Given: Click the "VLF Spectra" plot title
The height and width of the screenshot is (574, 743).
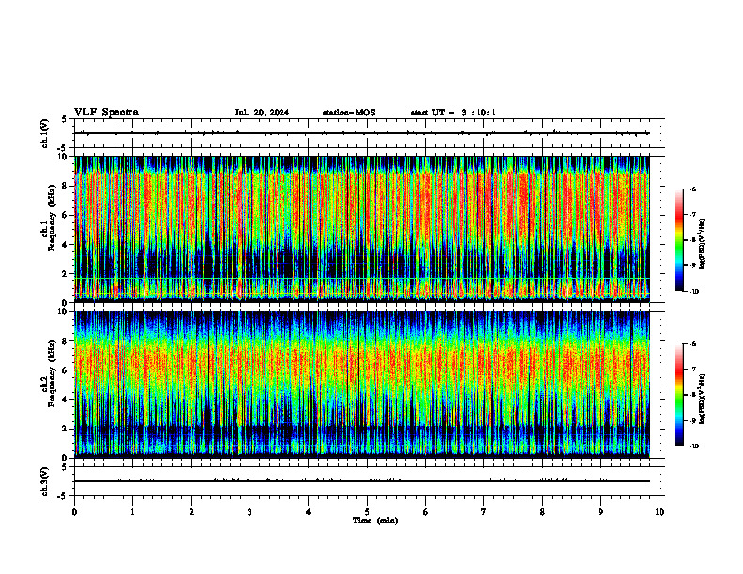Looking at the screenshot, I should click(x=106, y=113).
